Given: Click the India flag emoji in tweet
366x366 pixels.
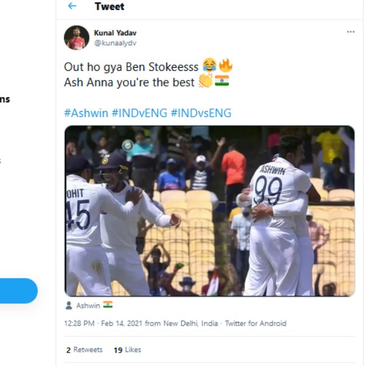Looking at the screenshot, I should [221, 81].
